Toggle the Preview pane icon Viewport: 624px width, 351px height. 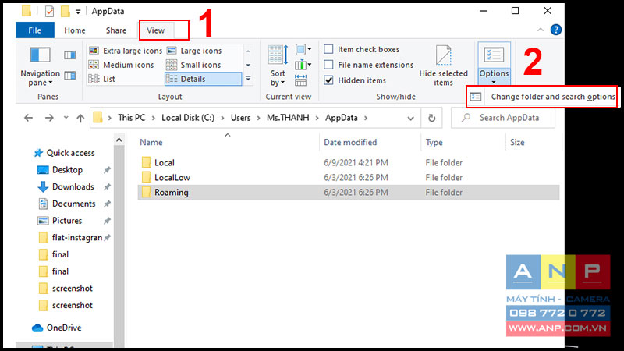69,55
